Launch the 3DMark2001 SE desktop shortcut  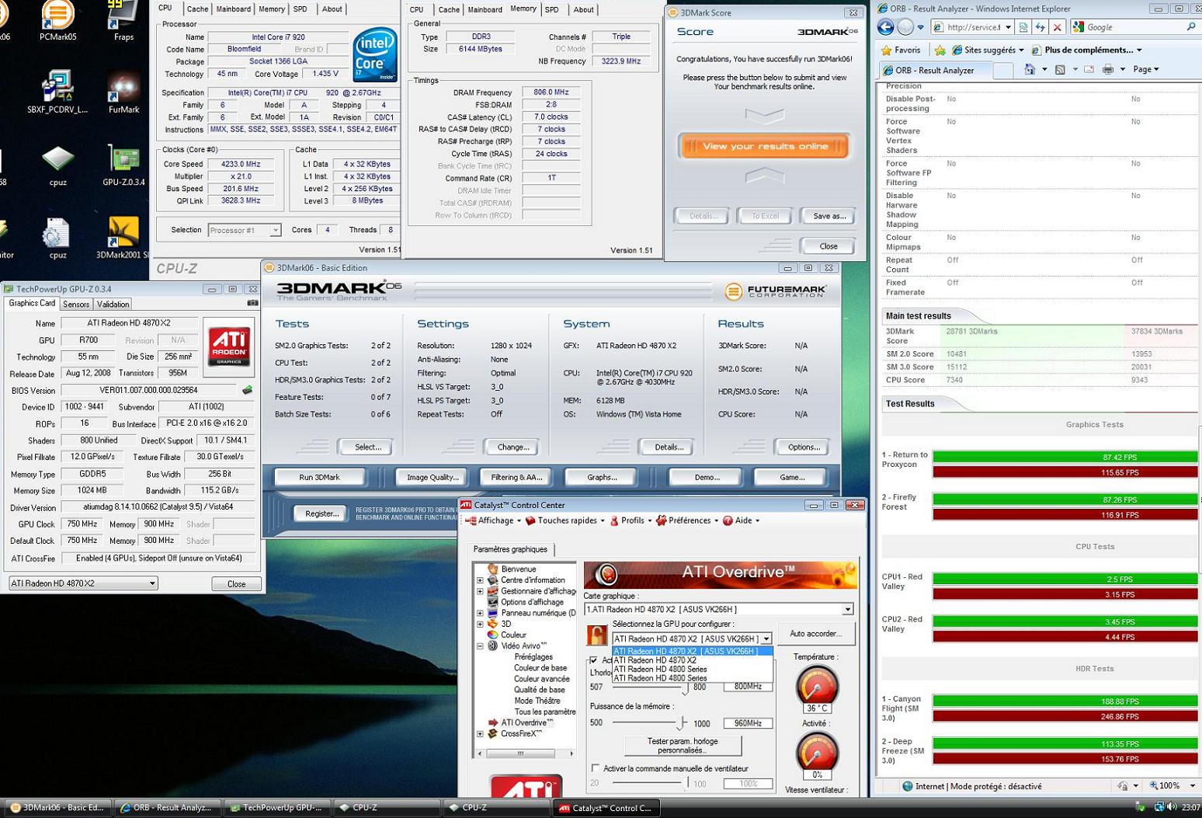tap(123, 238)
